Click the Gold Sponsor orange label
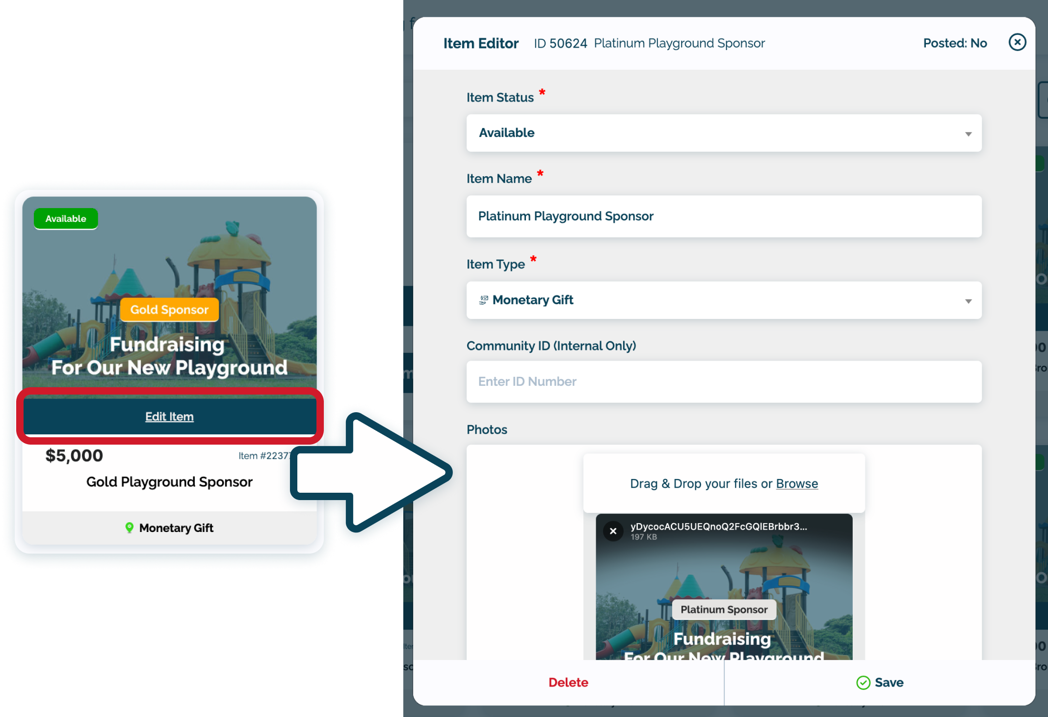 [169, 310]
